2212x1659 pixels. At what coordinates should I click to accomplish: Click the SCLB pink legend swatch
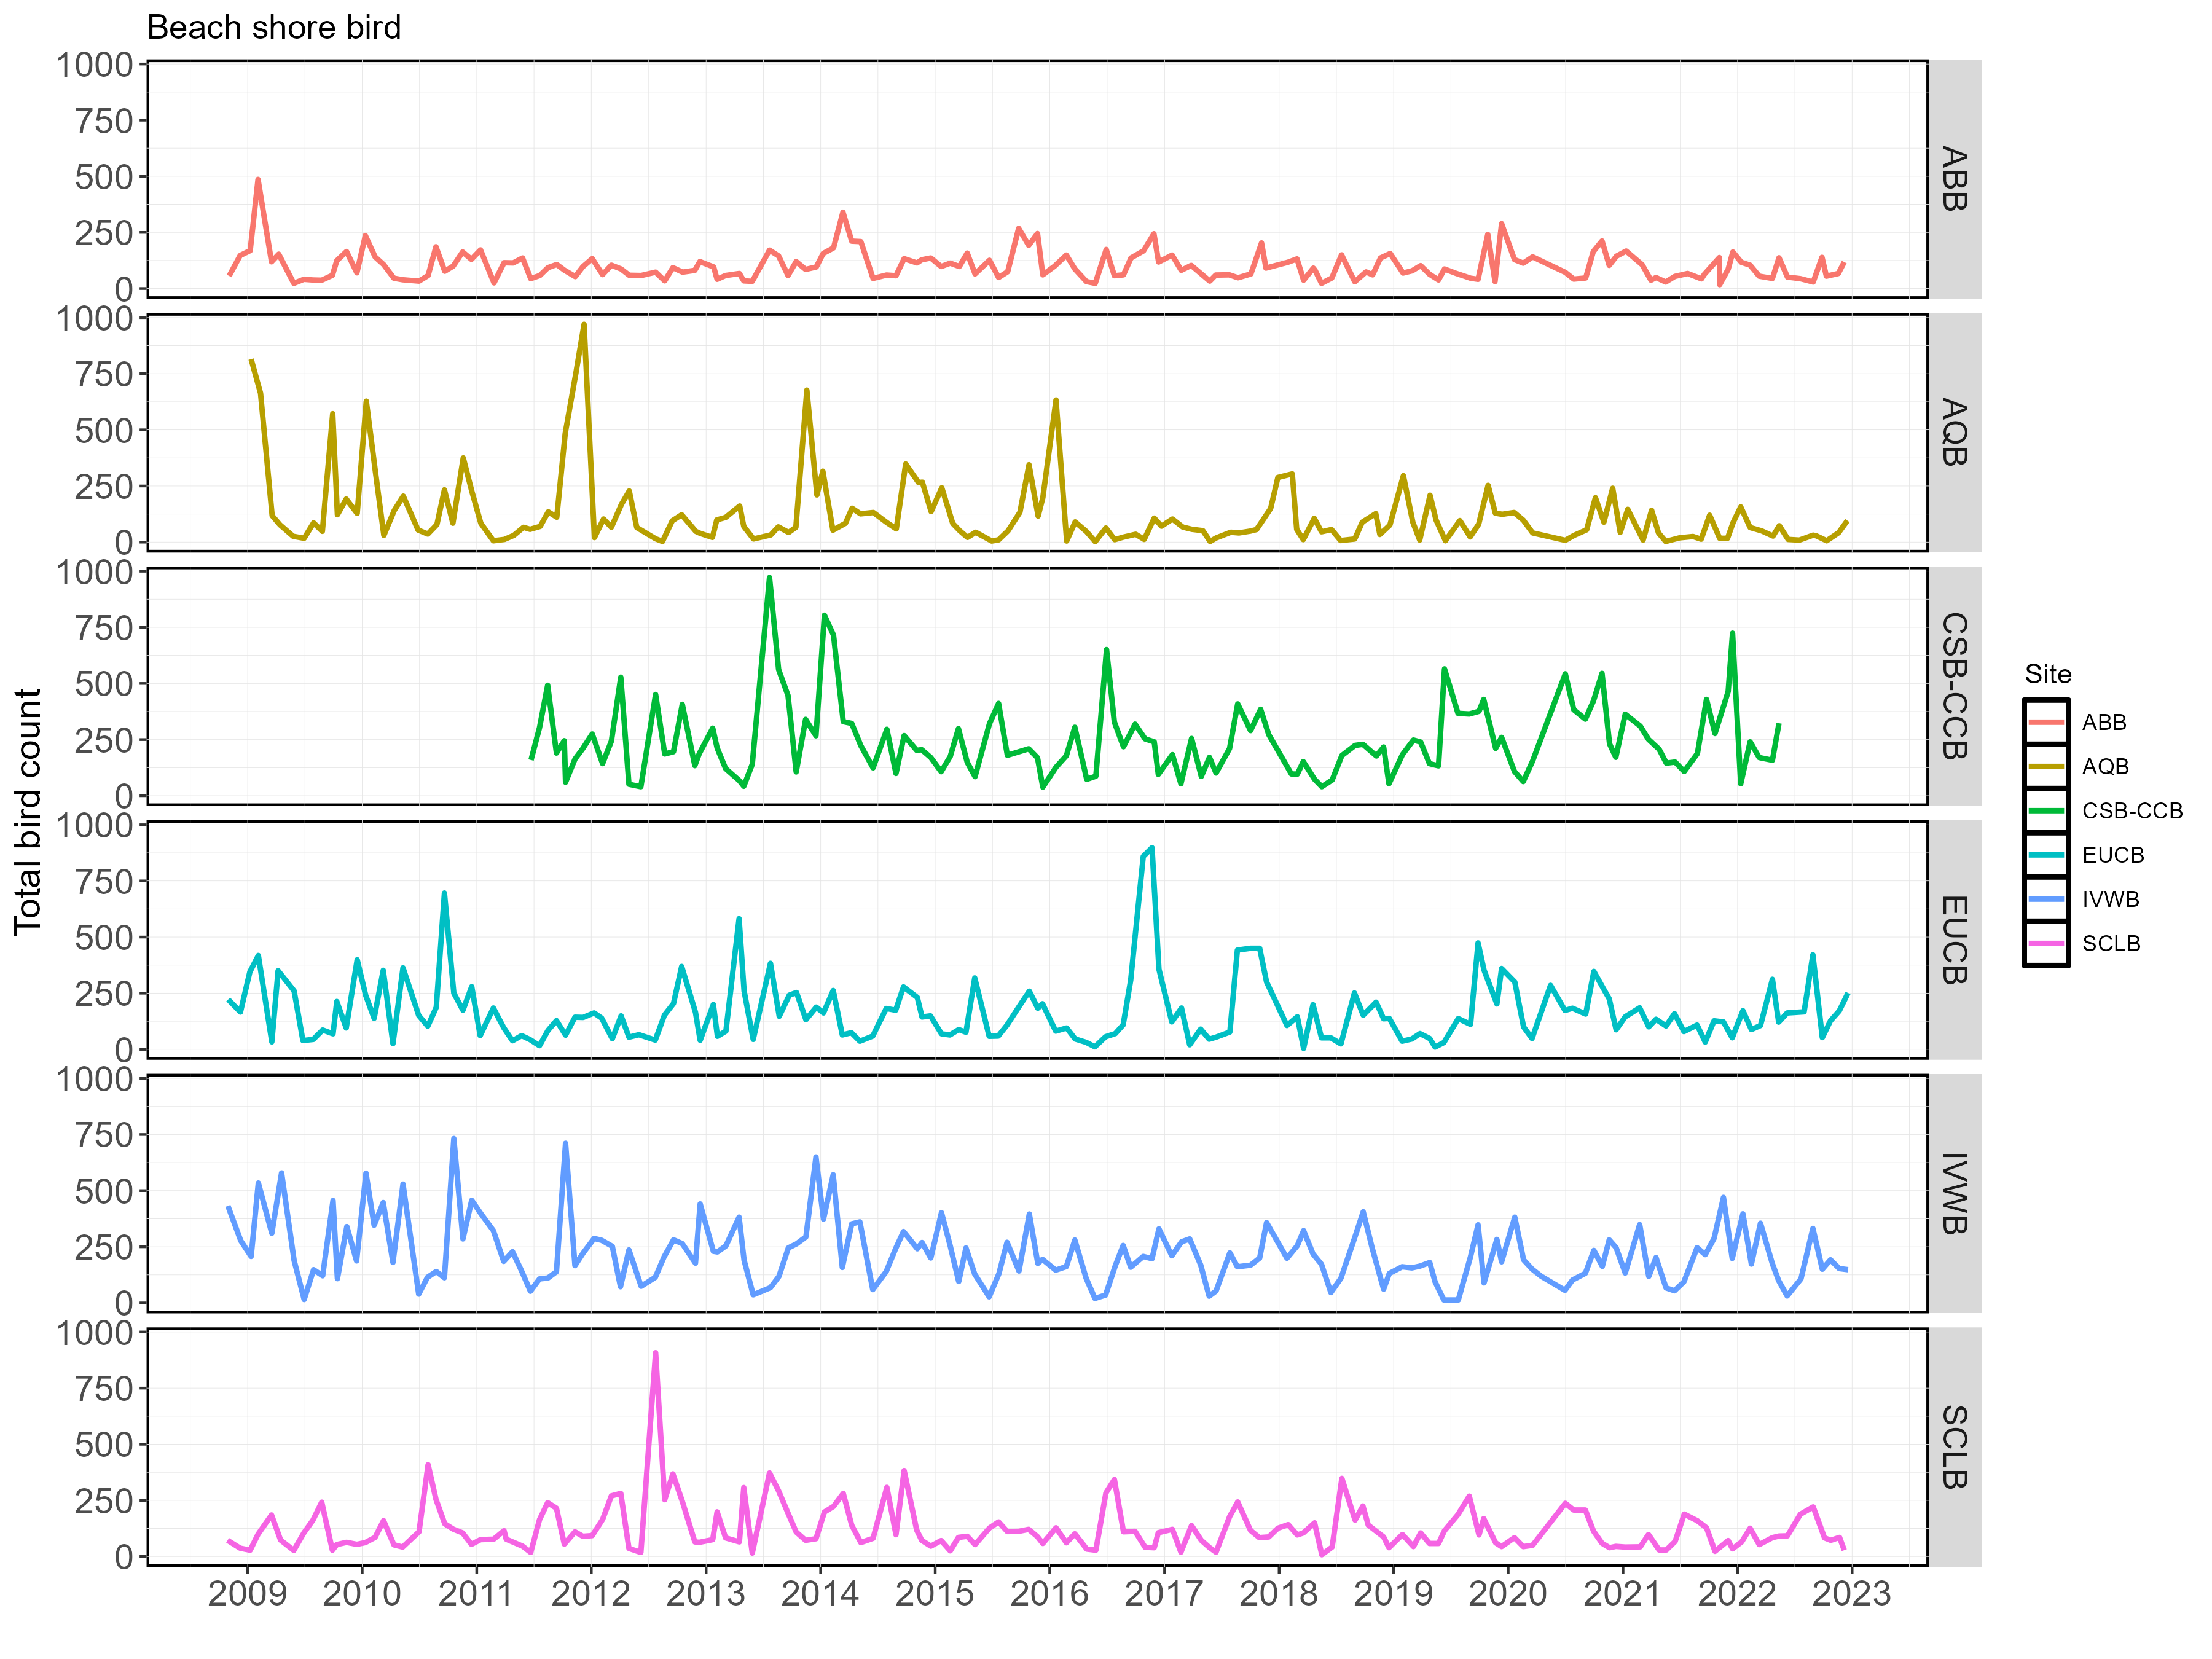tap(2046, 943)
